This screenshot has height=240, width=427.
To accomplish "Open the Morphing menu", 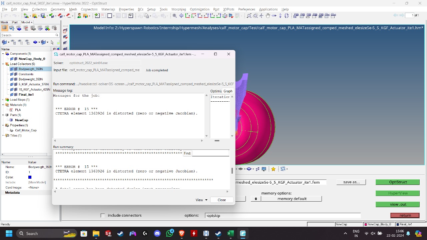I will pyautogui.click(x=178, y=9).
